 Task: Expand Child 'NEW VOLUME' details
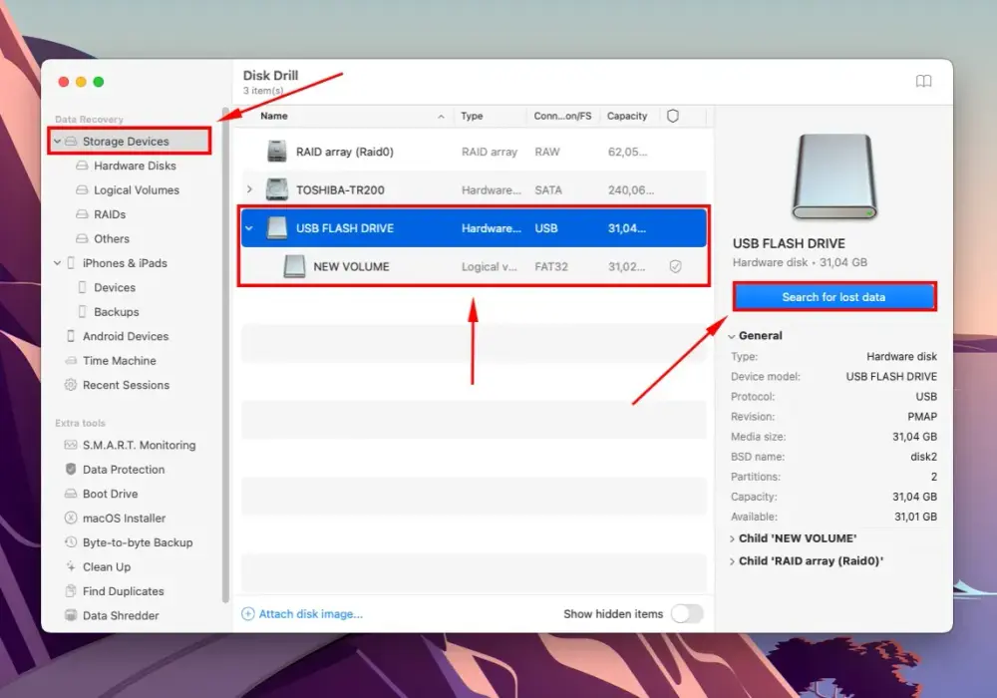[732, 538]
